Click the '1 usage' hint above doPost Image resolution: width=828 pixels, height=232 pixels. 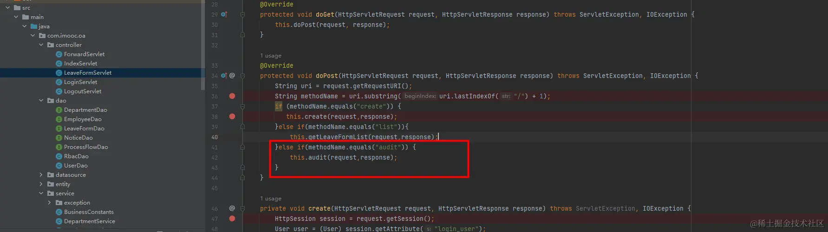pyautogui.click(x=271, y=56)
